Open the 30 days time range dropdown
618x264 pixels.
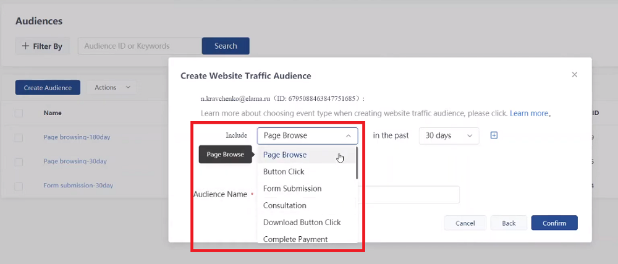449,135
